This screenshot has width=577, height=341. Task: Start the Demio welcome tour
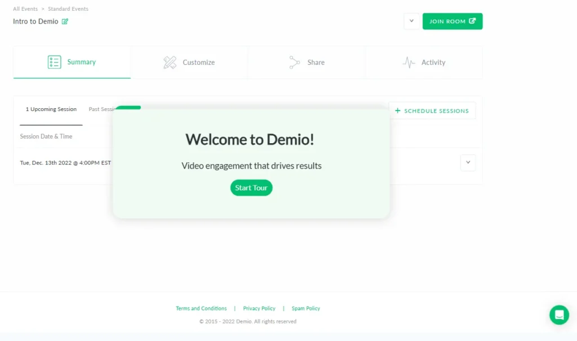[251, 188]
